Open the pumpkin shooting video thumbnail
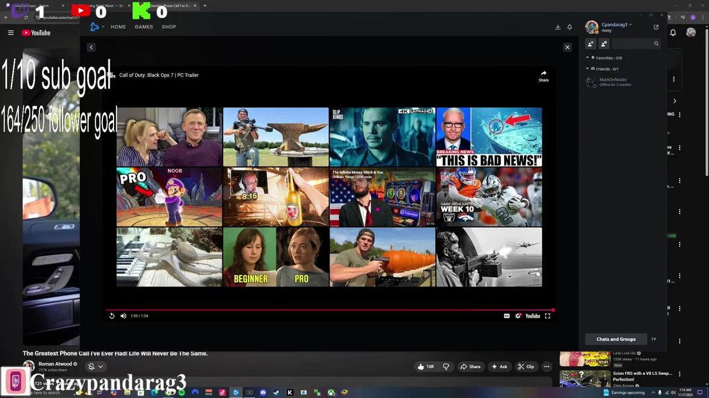This screenshot has height=398, width=709. pos(382,257)
